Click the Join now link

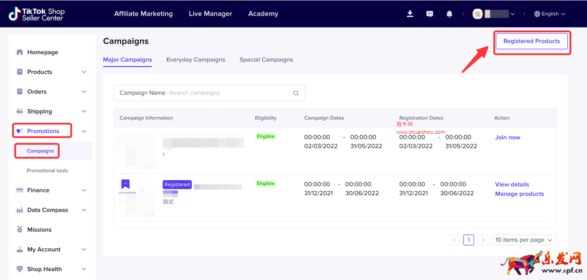pyautogui.click(x=508, y=137)
